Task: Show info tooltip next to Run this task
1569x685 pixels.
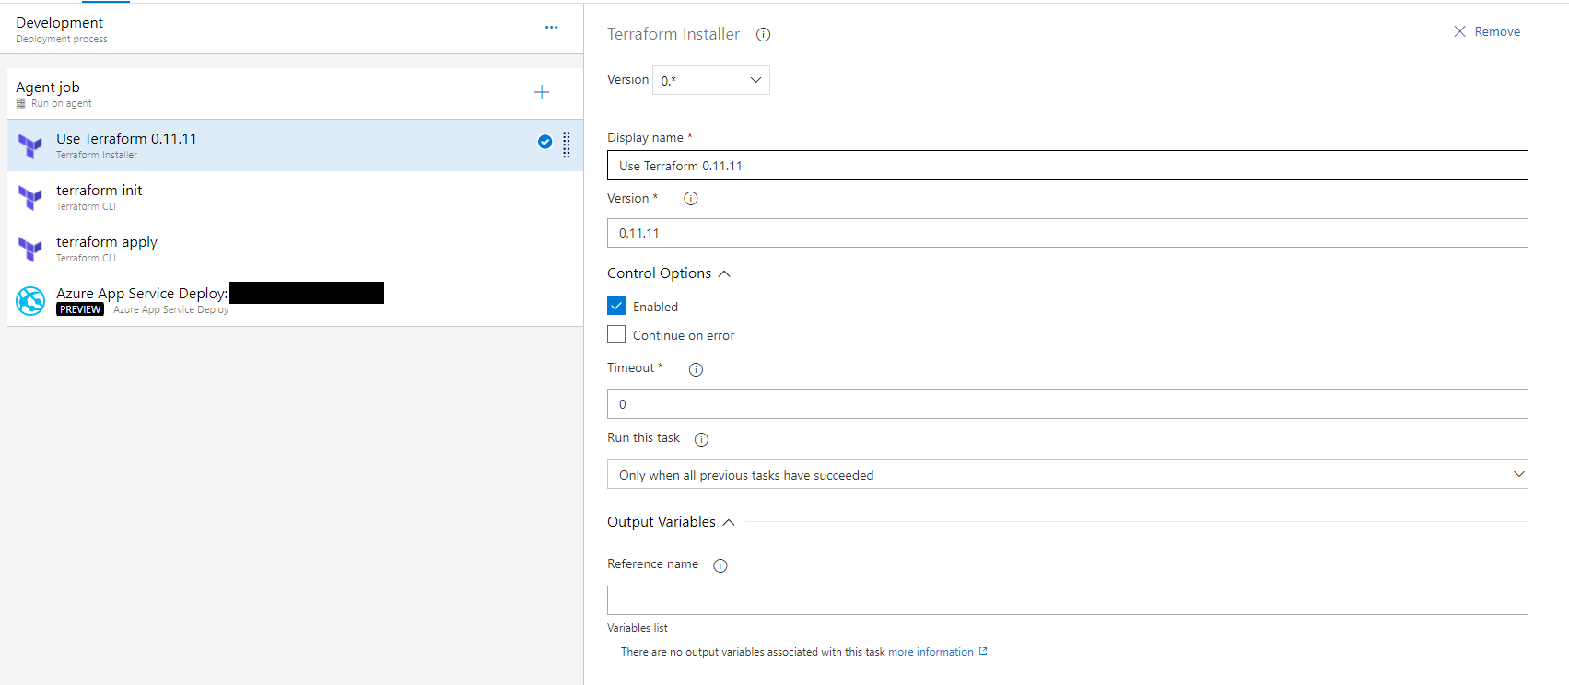Action: [x=701, y=439]
